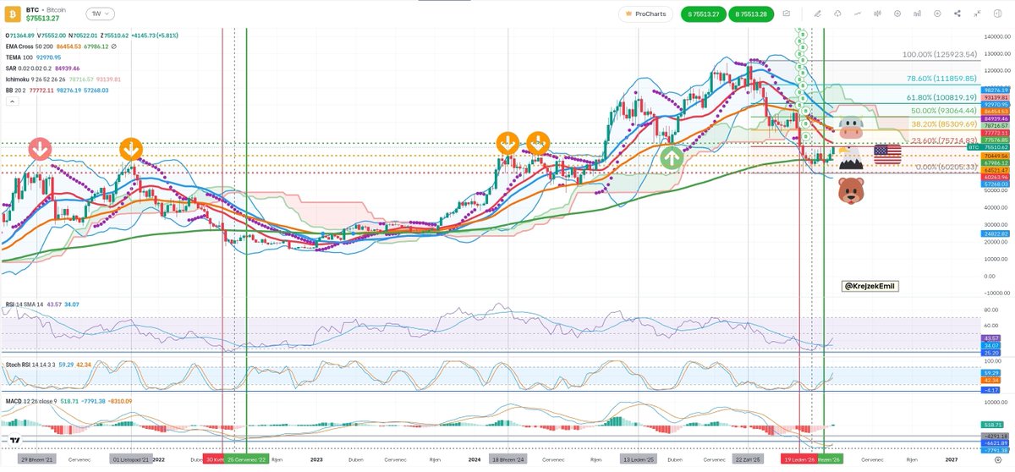Click the 50.00% (93064.44) Fibonacci label
The image size is (1015, 472).
[944, 111]
